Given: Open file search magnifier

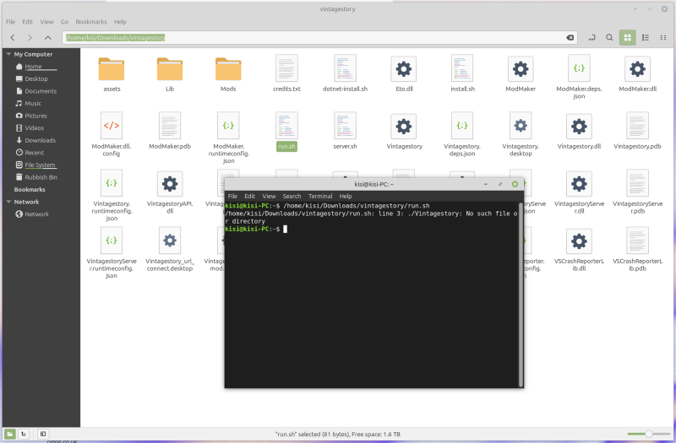Looking at the screenshot, I should (609, 38).
